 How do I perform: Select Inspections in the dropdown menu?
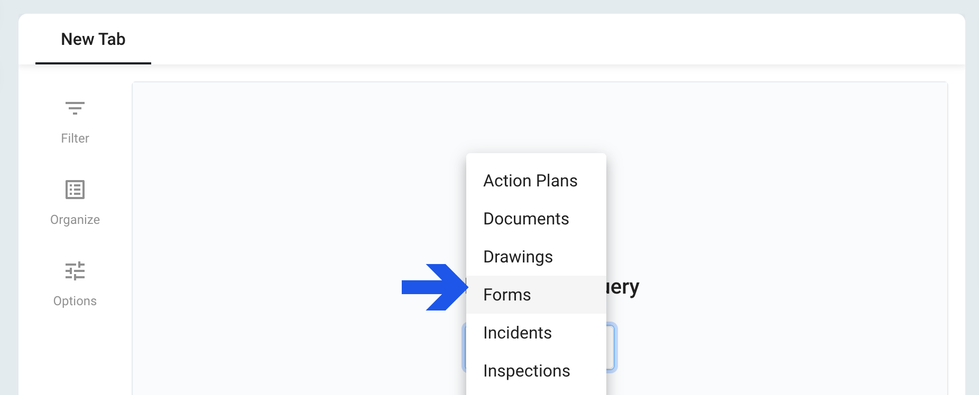coord(527,371)
